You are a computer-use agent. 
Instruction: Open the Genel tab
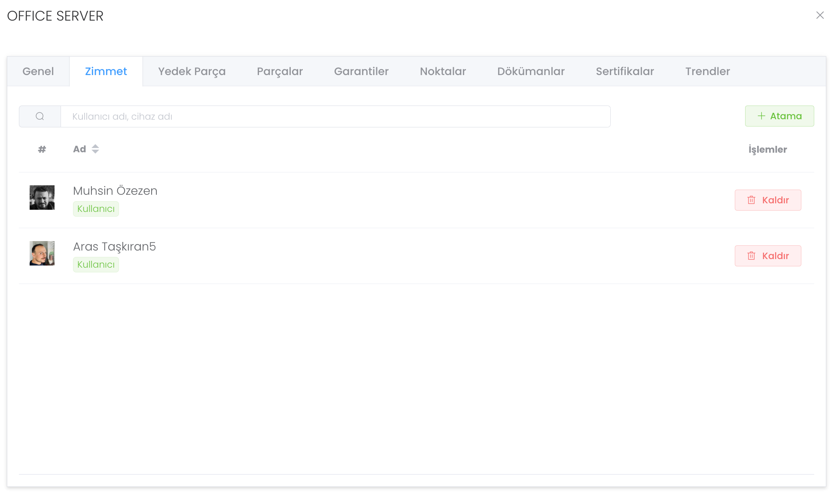click(x=38, y=72)
